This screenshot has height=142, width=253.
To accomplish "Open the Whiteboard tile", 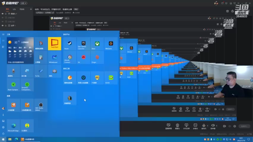I will coord(54,57).
